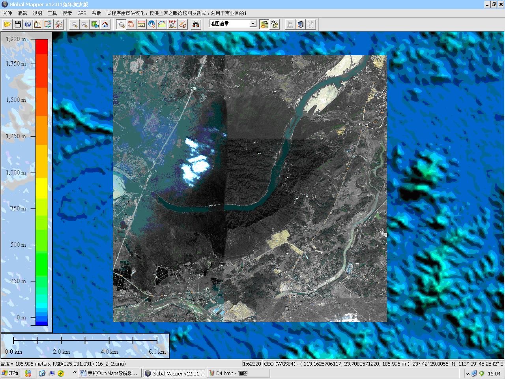
Task: Click the Zoom Out magnifier icon
Action: pyautogui.click(x=84, y=24)
